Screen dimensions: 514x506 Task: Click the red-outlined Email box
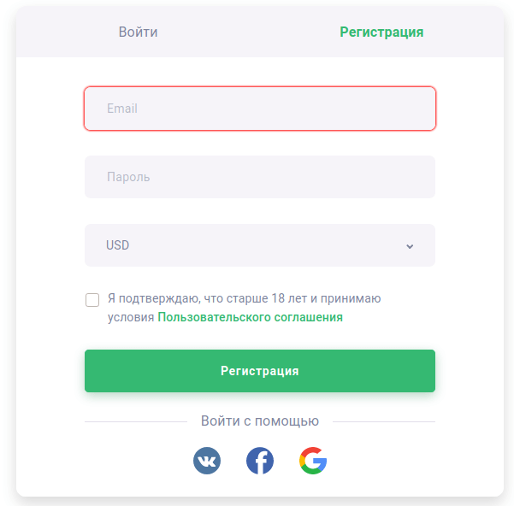(x=259, y=109)
